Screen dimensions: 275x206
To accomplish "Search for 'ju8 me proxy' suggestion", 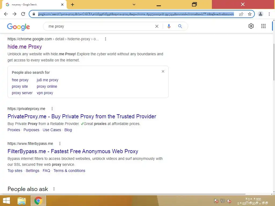I will pos(48,80).
